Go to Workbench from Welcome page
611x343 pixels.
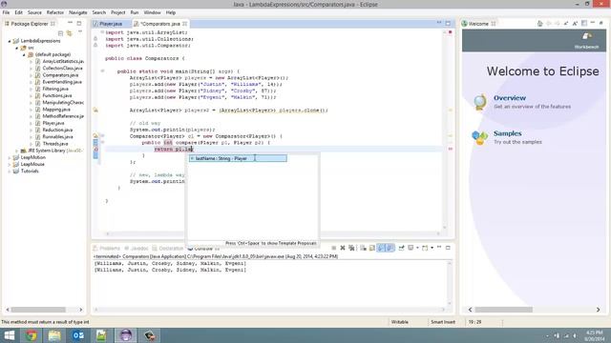[586, 41]
